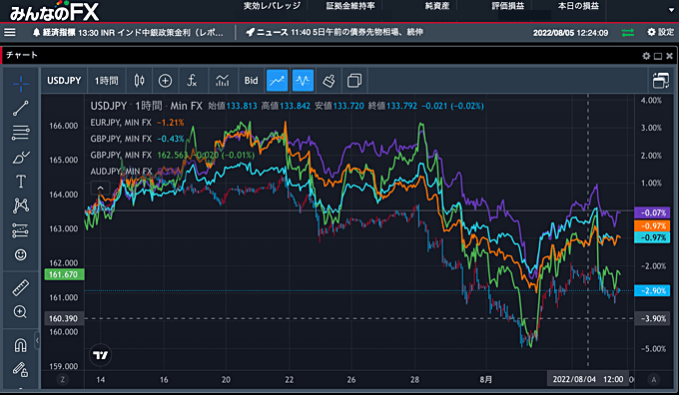Image resolution: width=679 pixels, height=395 pixels.
Task: Select the AUDJPY, MIN FX legend row
Action: pos(134,172)
